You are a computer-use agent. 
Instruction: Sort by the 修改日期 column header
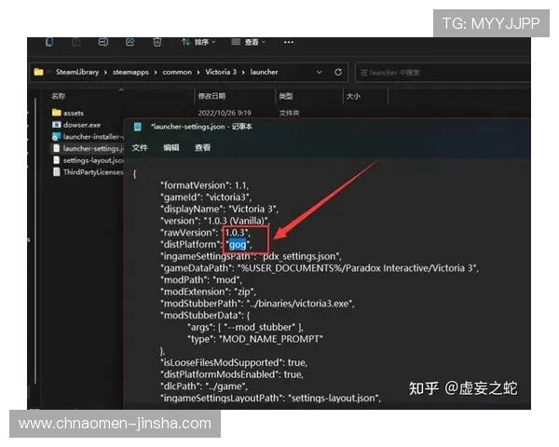point(211,96)
